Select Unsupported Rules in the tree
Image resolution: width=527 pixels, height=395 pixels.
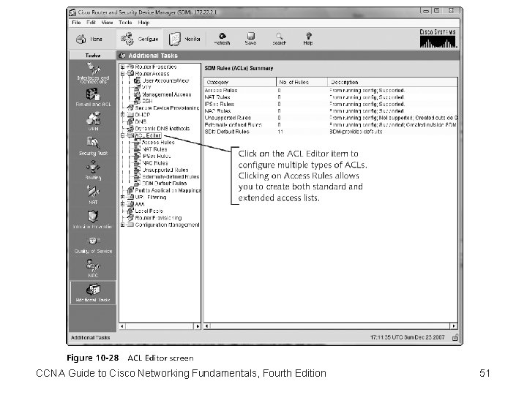pos(165,170)
